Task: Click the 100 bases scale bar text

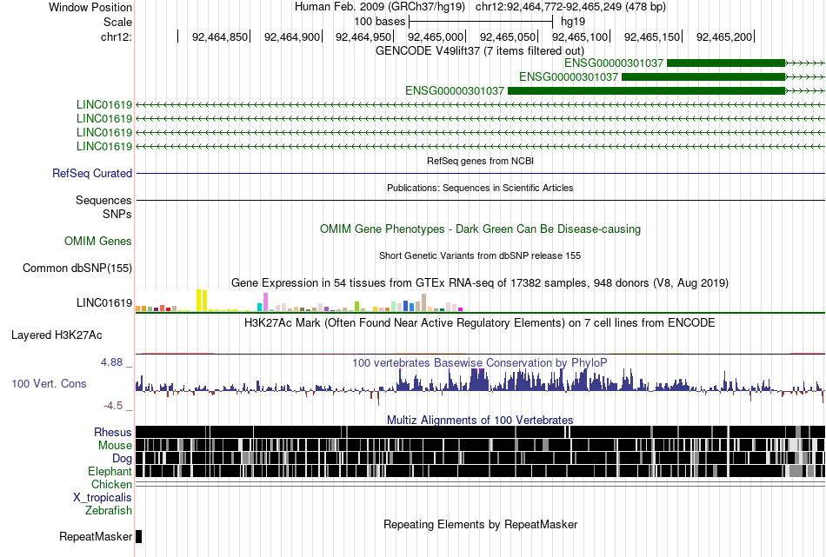Action: (379, 22)
